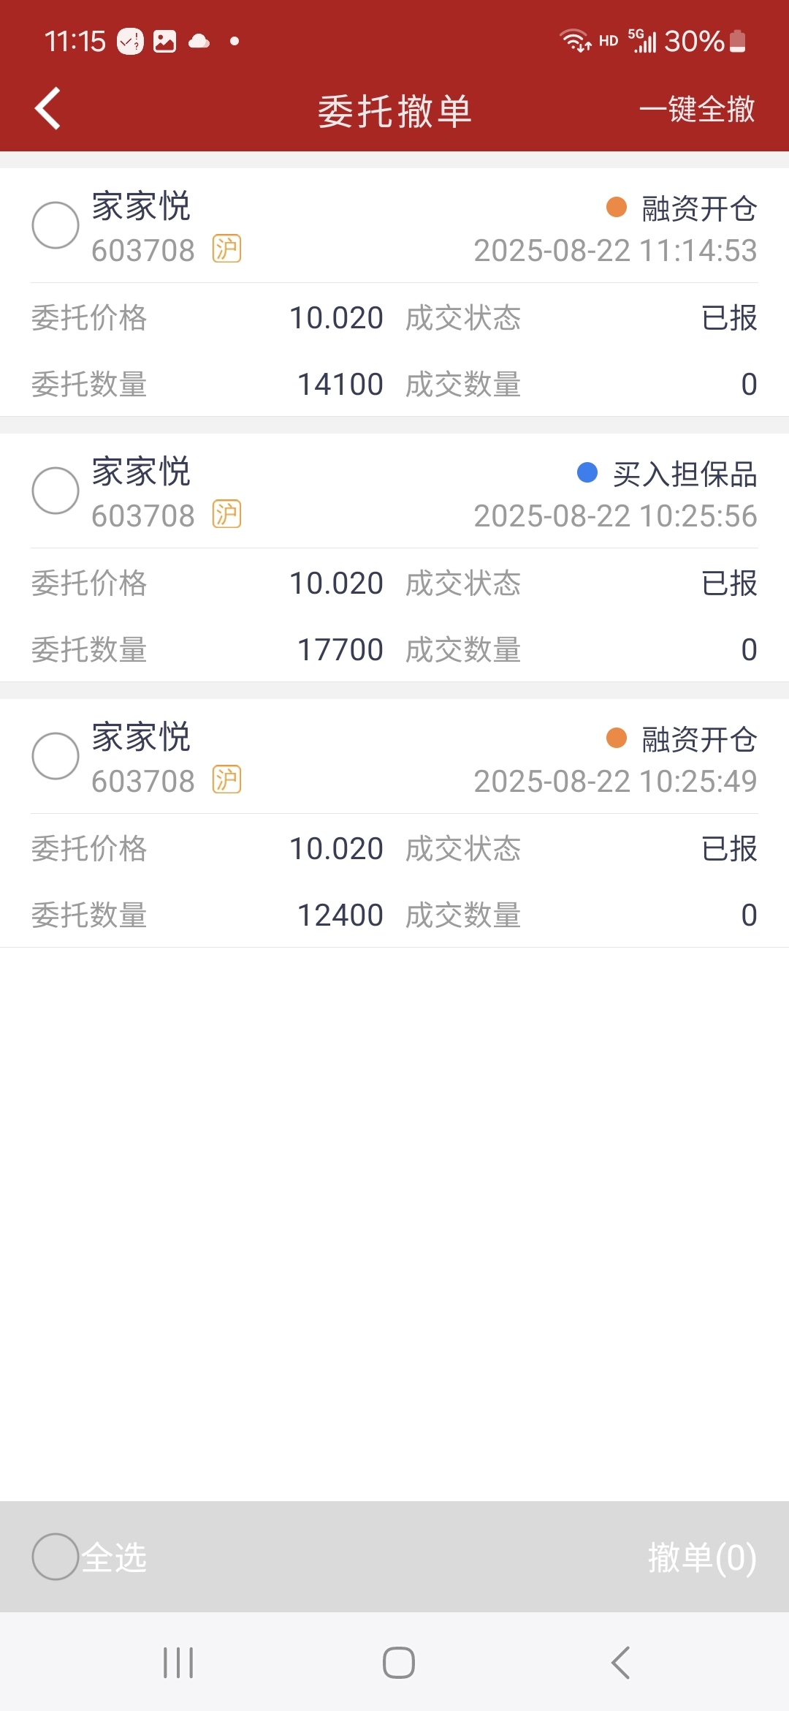Tap the Android home button
Screen dimensions: 789x1711
(399, 1663)
